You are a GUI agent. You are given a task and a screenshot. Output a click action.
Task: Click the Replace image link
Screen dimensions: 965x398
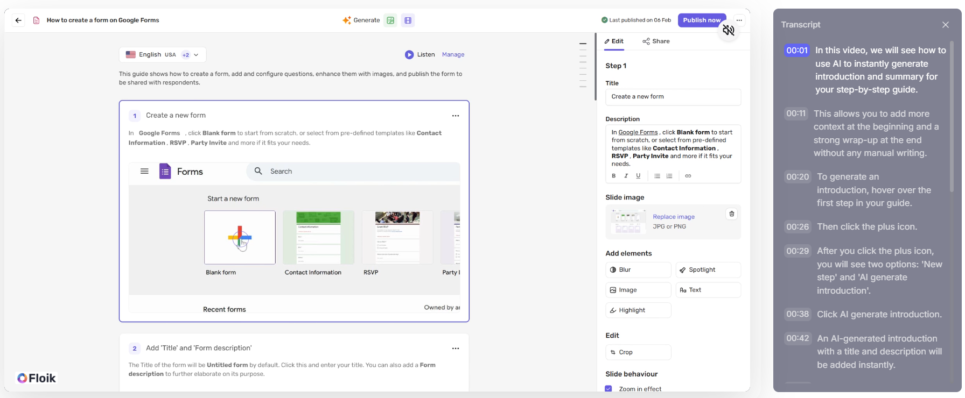[x=674, y=217]
